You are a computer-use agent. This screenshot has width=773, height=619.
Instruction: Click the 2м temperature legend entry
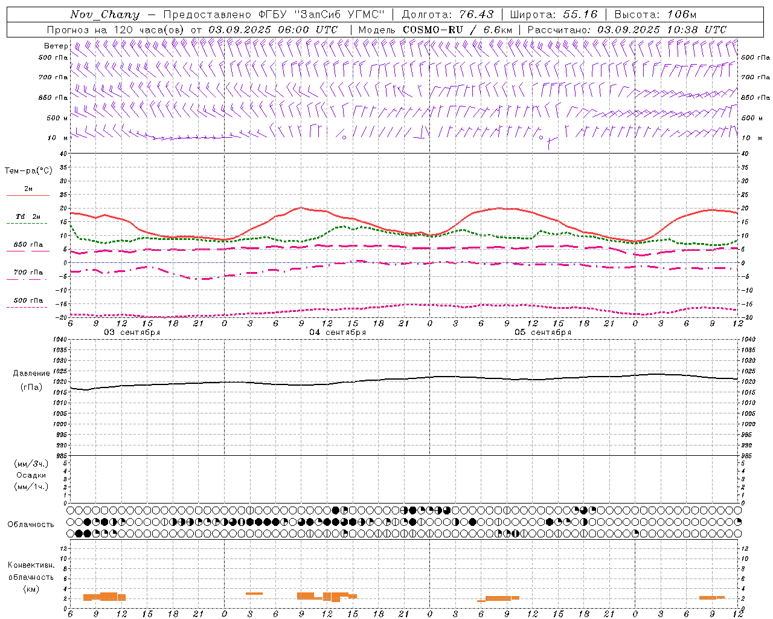click(x=28, y=189)
